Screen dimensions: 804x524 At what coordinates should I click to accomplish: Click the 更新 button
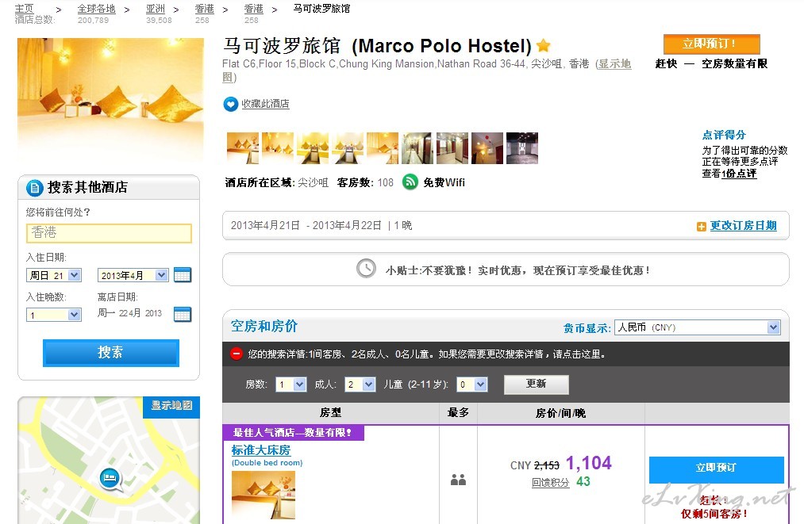point(537,384)
